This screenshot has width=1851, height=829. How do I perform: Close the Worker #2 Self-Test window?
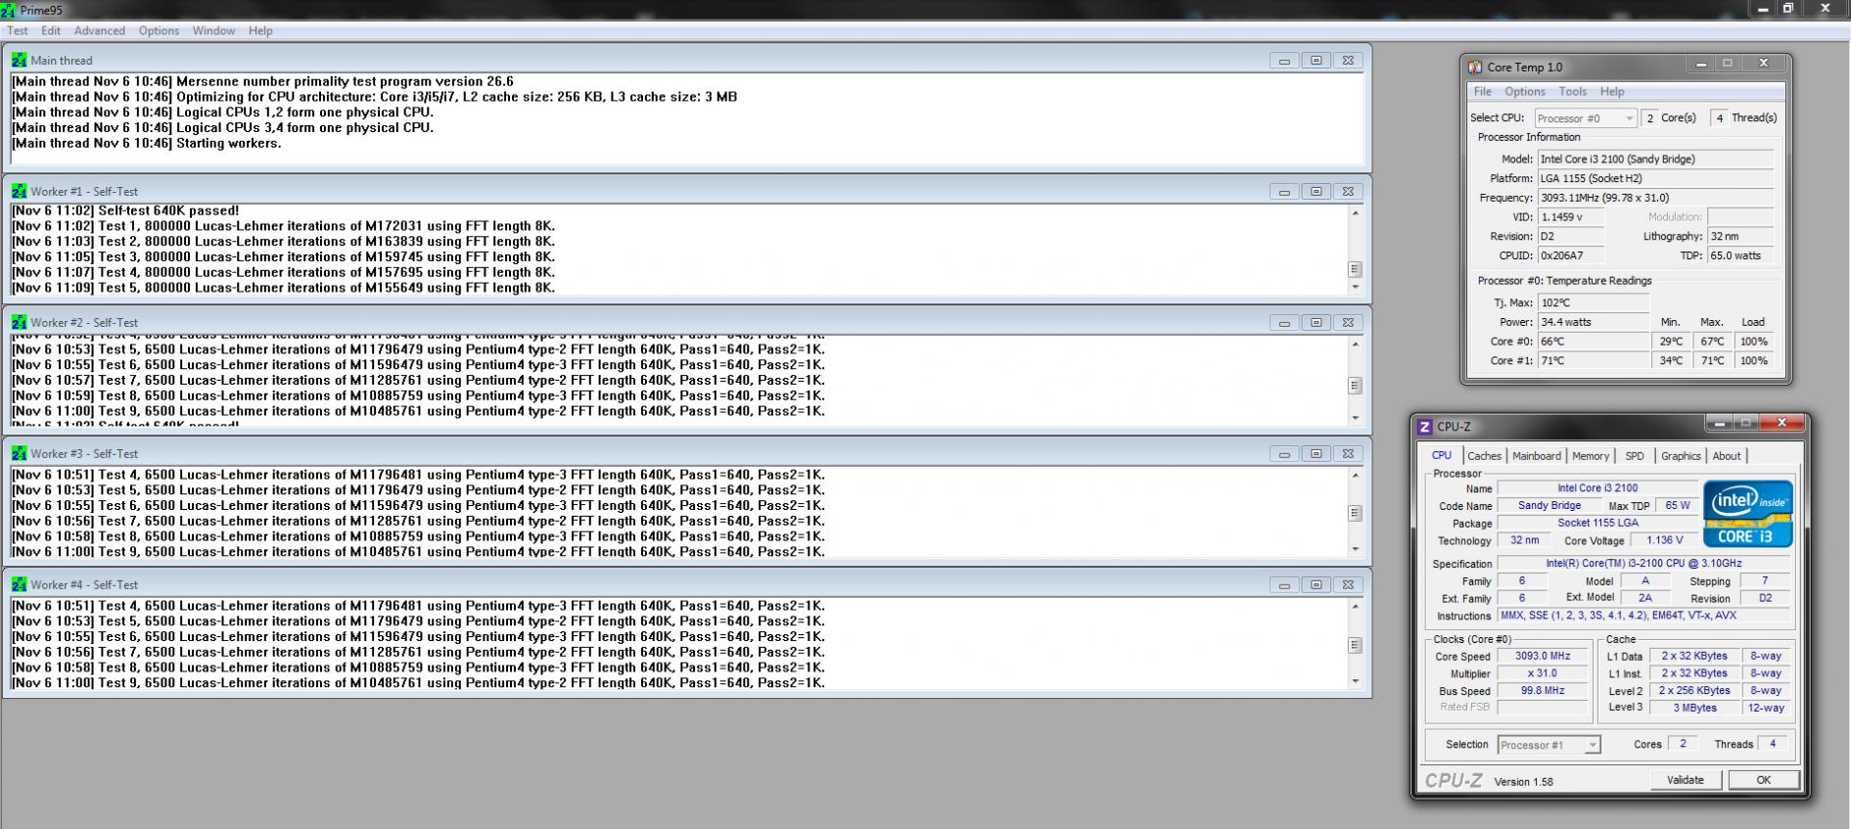(1348, 323)
